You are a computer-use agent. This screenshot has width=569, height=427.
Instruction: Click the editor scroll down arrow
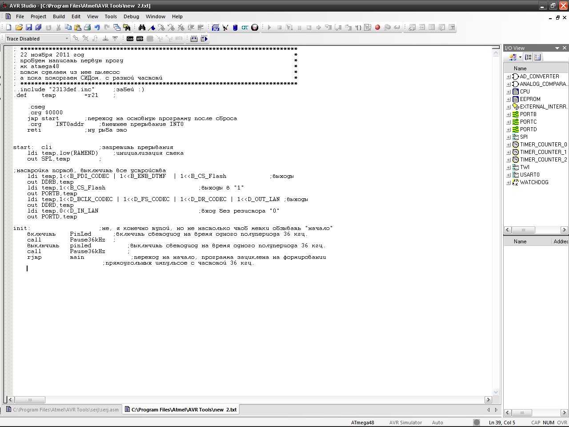496,392
